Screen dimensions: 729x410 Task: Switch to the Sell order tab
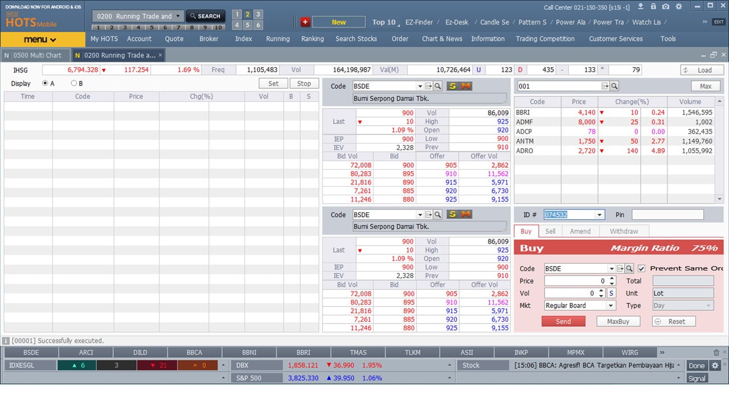[x=550, y=231]
